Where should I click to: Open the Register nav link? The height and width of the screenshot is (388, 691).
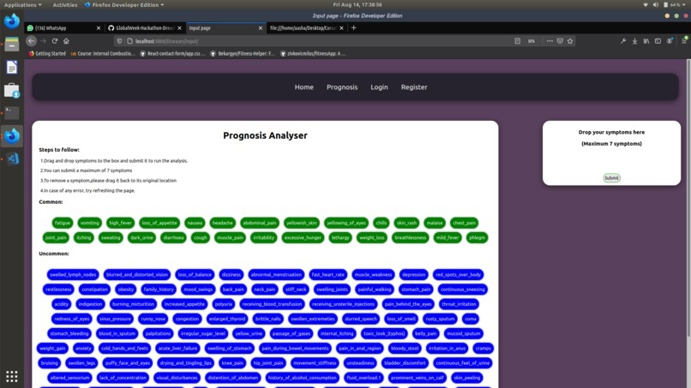[x=414, y=87]
